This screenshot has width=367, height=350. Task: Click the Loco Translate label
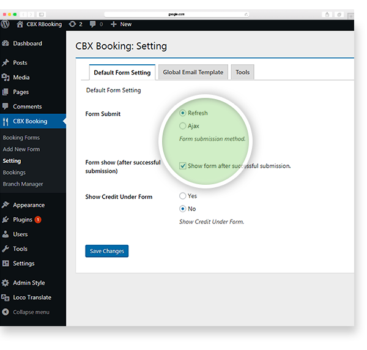pyautogui.click(x=32, y=297)
